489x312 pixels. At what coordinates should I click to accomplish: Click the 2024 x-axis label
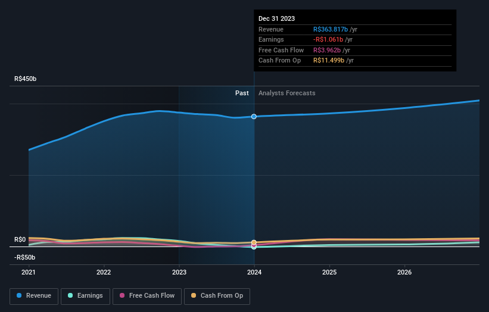[x=254, y=273]
